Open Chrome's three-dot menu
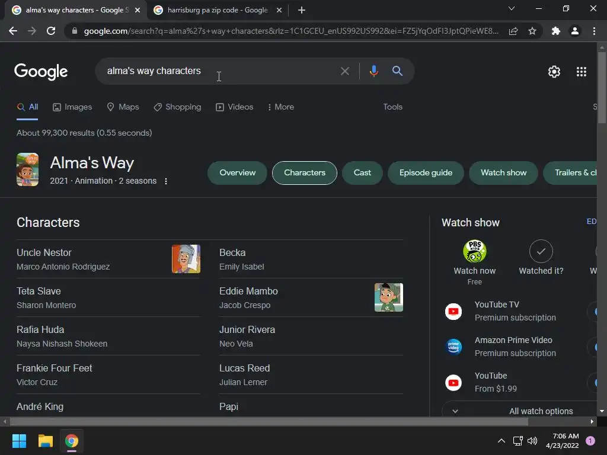607x455 pixels. pos(594,31)
